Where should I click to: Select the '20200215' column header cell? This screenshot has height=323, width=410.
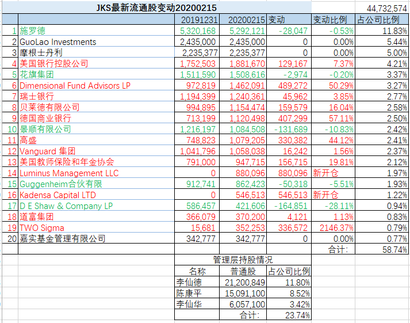(243, 20)
